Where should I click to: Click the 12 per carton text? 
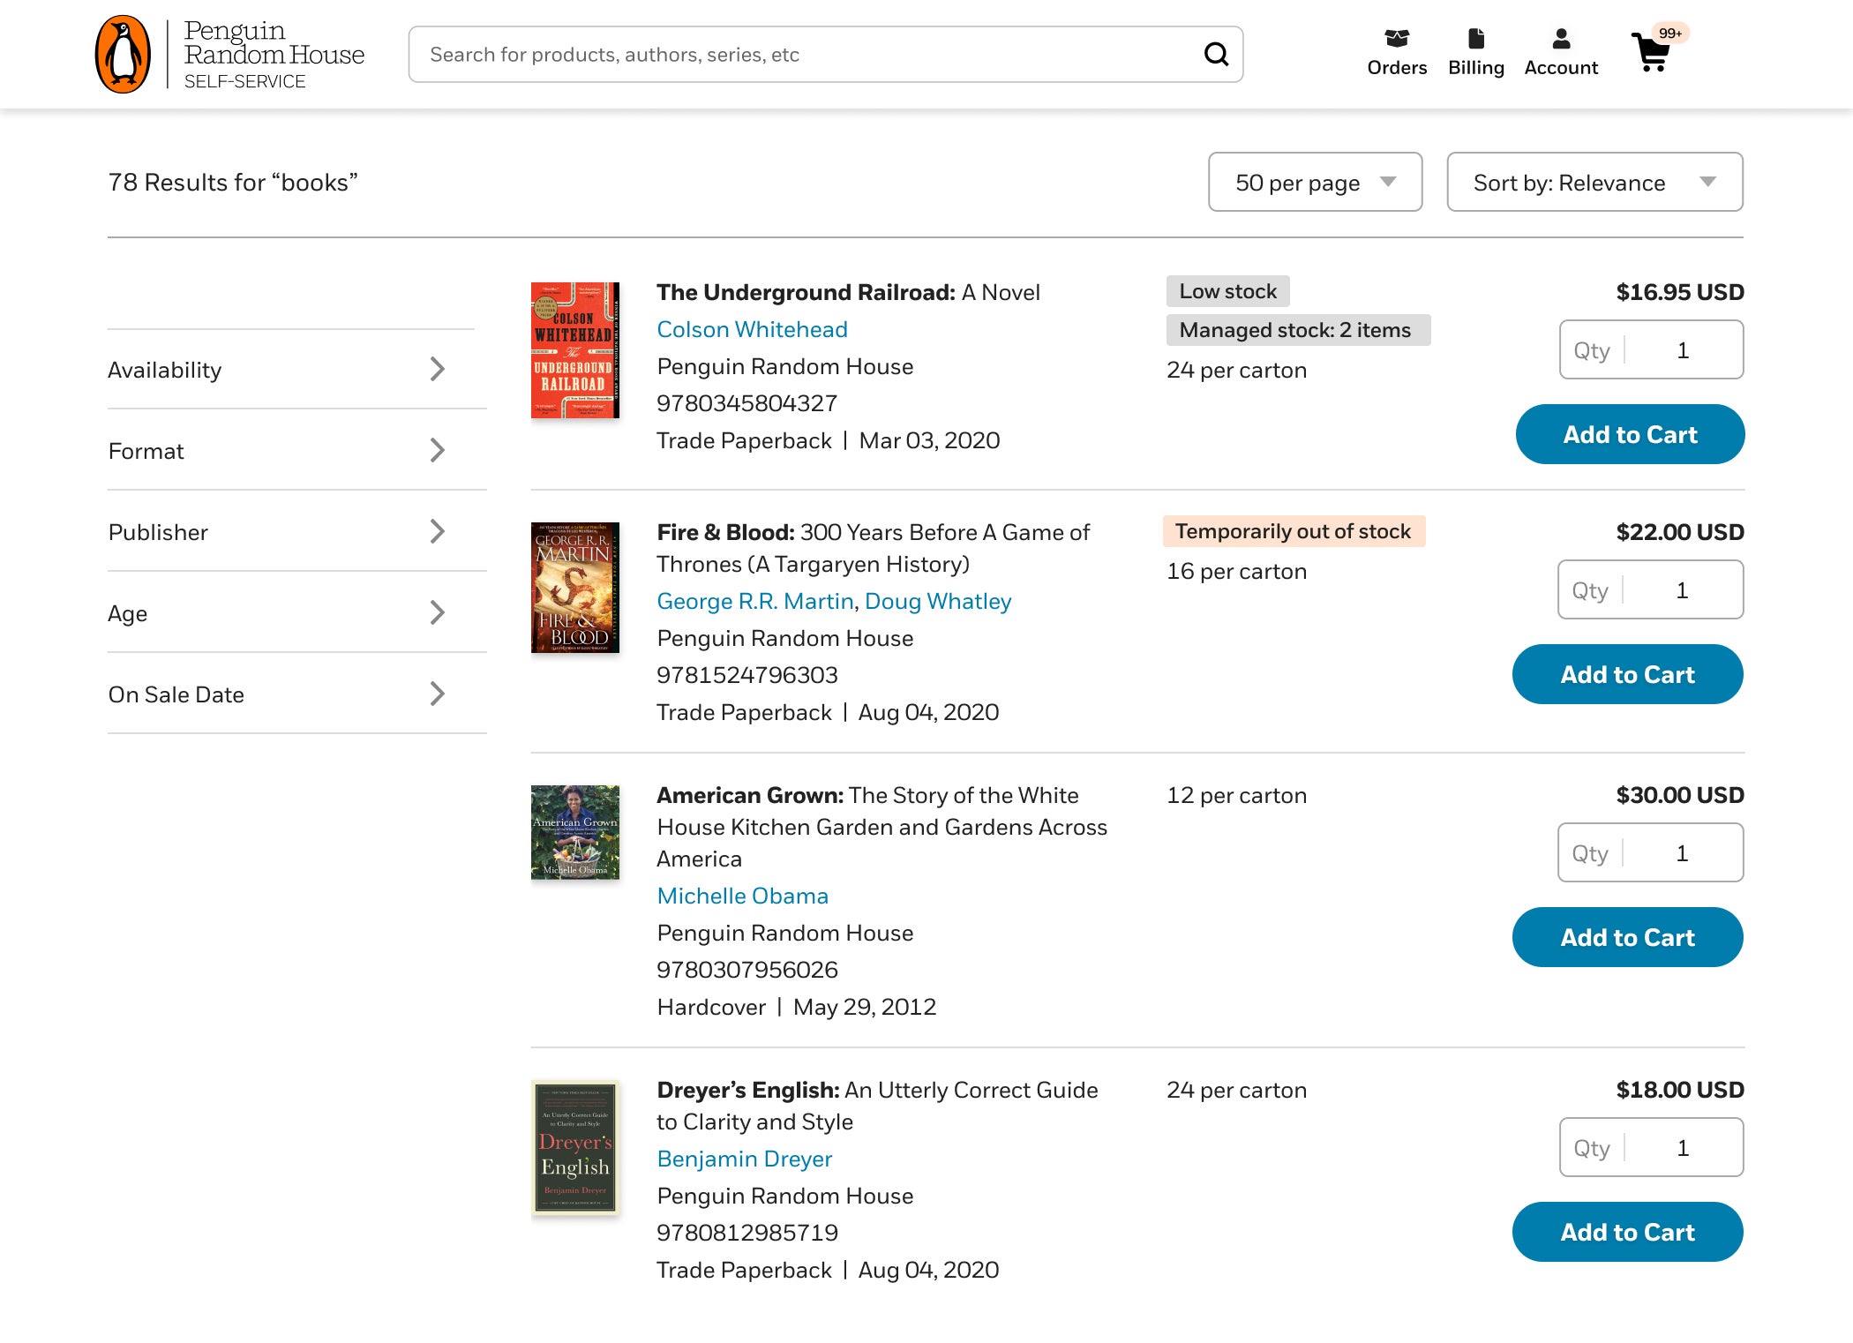point(1236,795)
